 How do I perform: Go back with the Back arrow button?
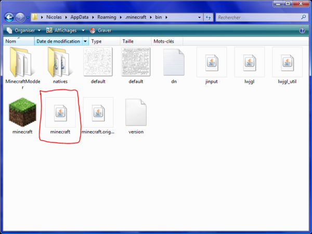[x=9, y=17]
